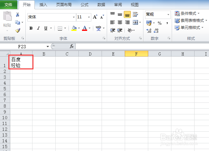Switch to 审阅 review tab

point(118,5)
